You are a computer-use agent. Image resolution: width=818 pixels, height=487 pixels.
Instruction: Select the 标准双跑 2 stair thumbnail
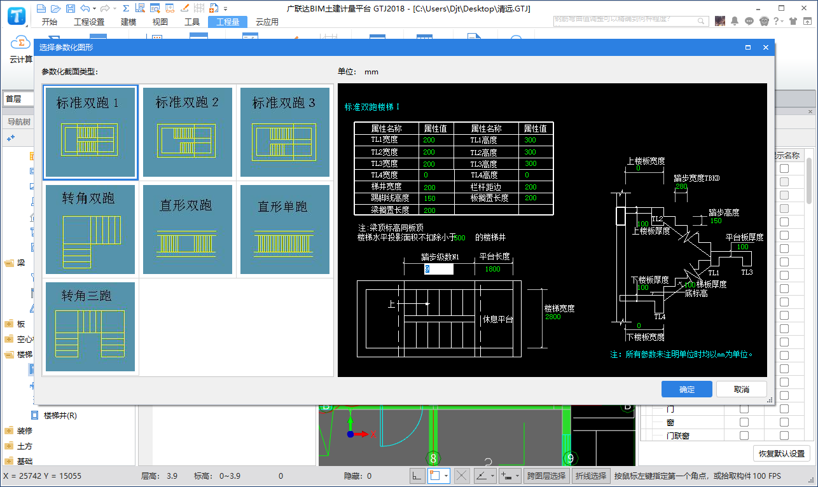(188, 133)
